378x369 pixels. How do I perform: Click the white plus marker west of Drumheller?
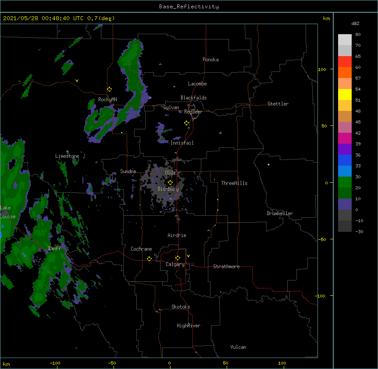coord(268,164)
